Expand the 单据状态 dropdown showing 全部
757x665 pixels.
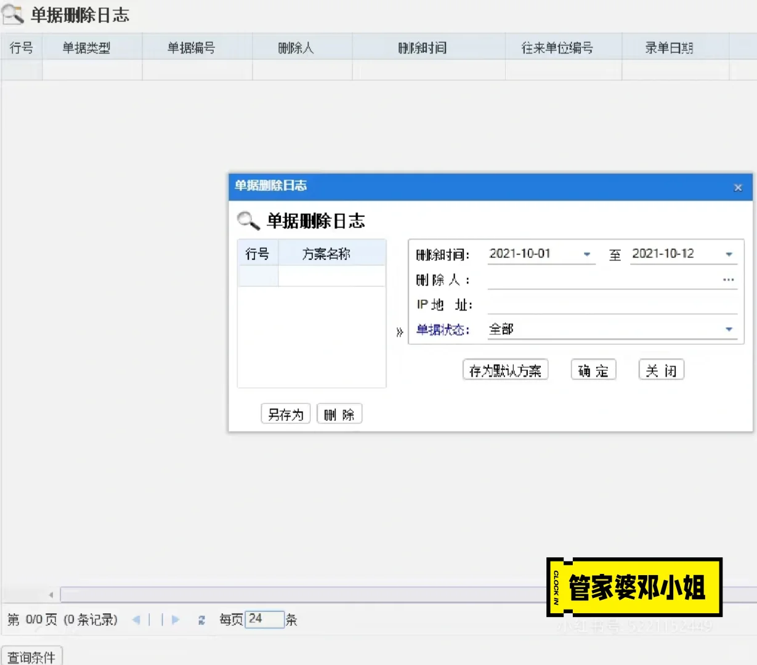[729, 329]
